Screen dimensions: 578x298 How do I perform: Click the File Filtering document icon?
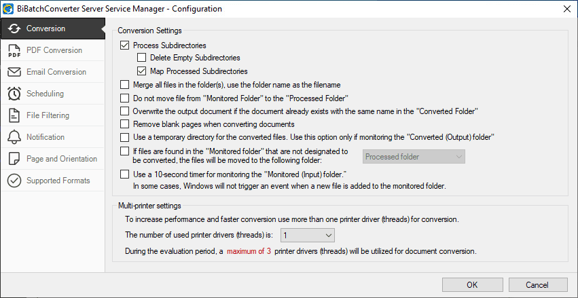(x=14, y=115)
